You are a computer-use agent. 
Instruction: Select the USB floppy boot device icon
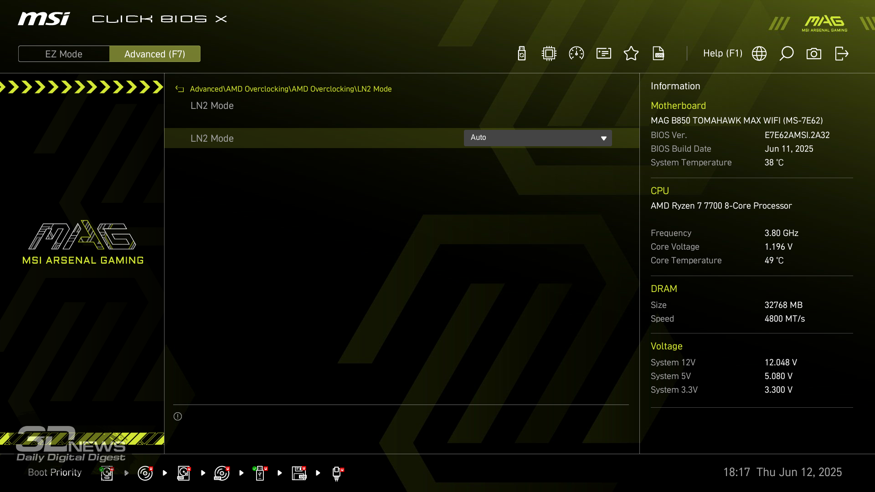[299, 473]
